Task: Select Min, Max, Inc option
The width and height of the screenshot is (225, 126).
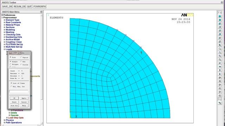Action: pos(11,86)
